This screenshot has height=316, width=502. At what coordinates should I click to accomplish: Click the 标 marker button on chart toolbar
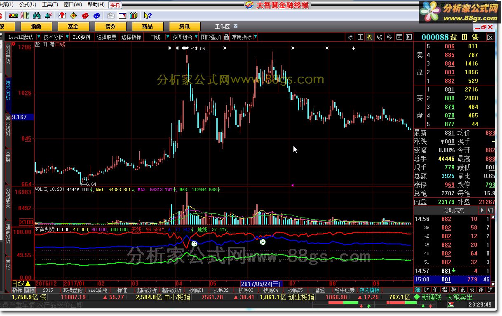[x=350, y=37]
